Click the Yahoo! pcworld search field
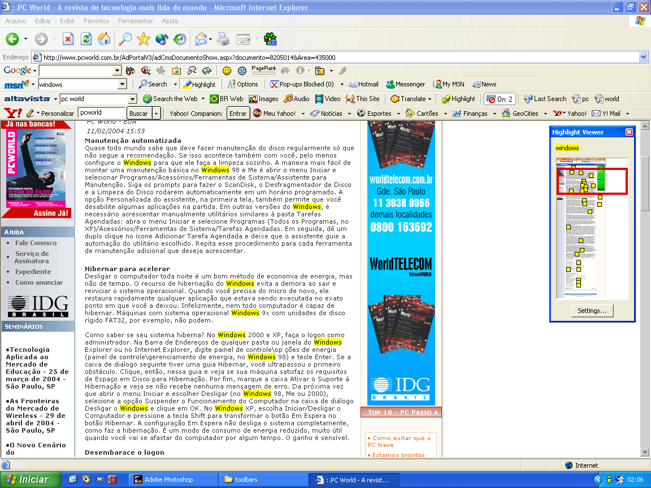The width and height of the screenshot is (651, 488). [x=102, y=113]
